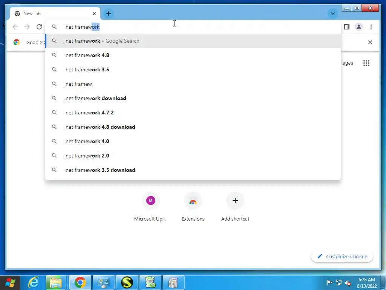Viewport: 386px width, 290px height.
Task: Choose '.net framework 3.5 download' suggestion
Action: [x=193, y=170]
